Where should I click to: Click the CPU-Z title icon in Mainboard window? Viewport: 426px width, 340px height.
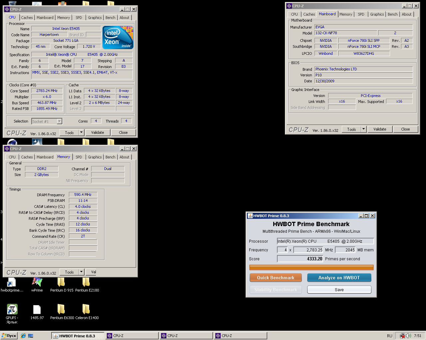[289, 6]
